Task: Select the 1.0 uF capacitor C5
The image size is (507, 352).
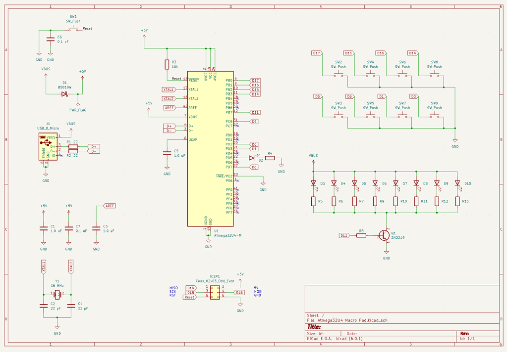Action: (x=167, y=153)
